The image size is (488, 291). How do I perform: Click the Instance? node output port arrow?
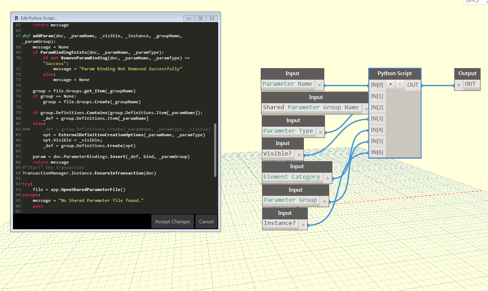pos(303,224)
